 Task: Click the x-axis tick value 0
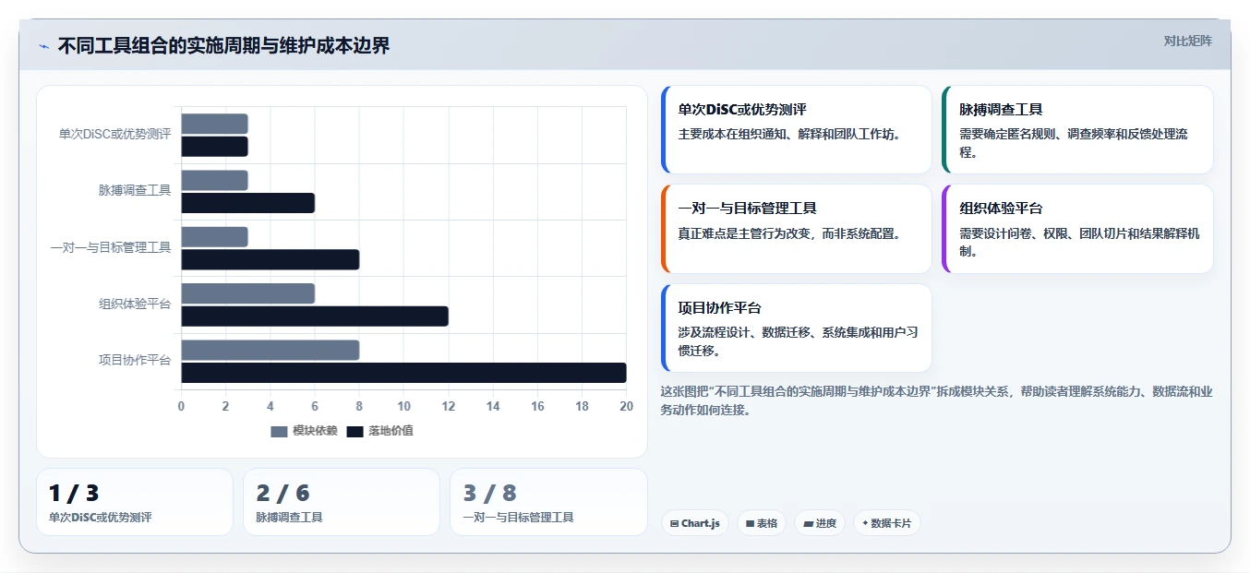coord(181,406)
